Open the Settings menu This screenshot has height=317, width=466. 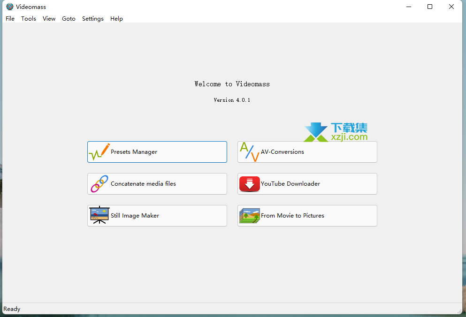tap(93, 18)
